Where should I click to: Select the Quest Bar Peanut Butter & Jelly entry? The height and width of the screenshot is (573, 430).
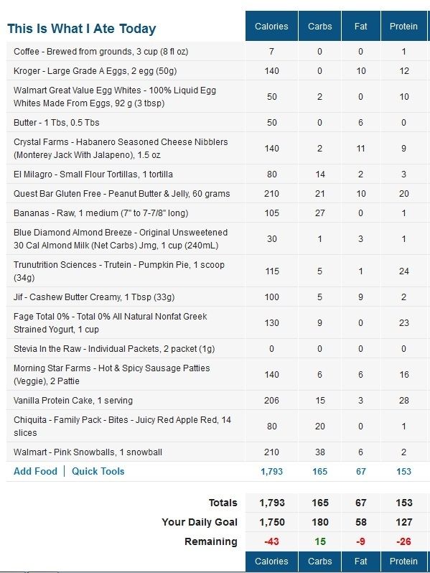121,194
